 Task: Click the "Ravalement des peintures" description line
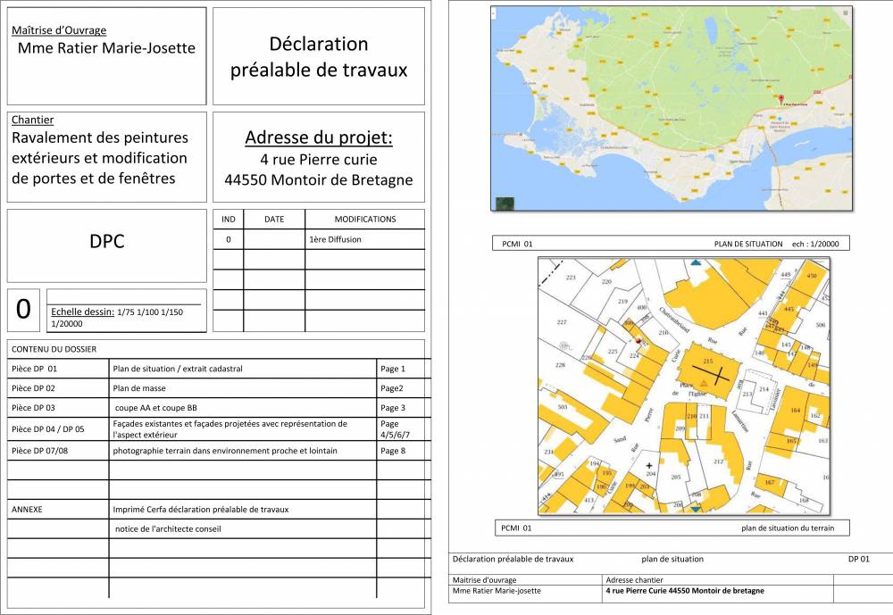[x=100, y=137]
